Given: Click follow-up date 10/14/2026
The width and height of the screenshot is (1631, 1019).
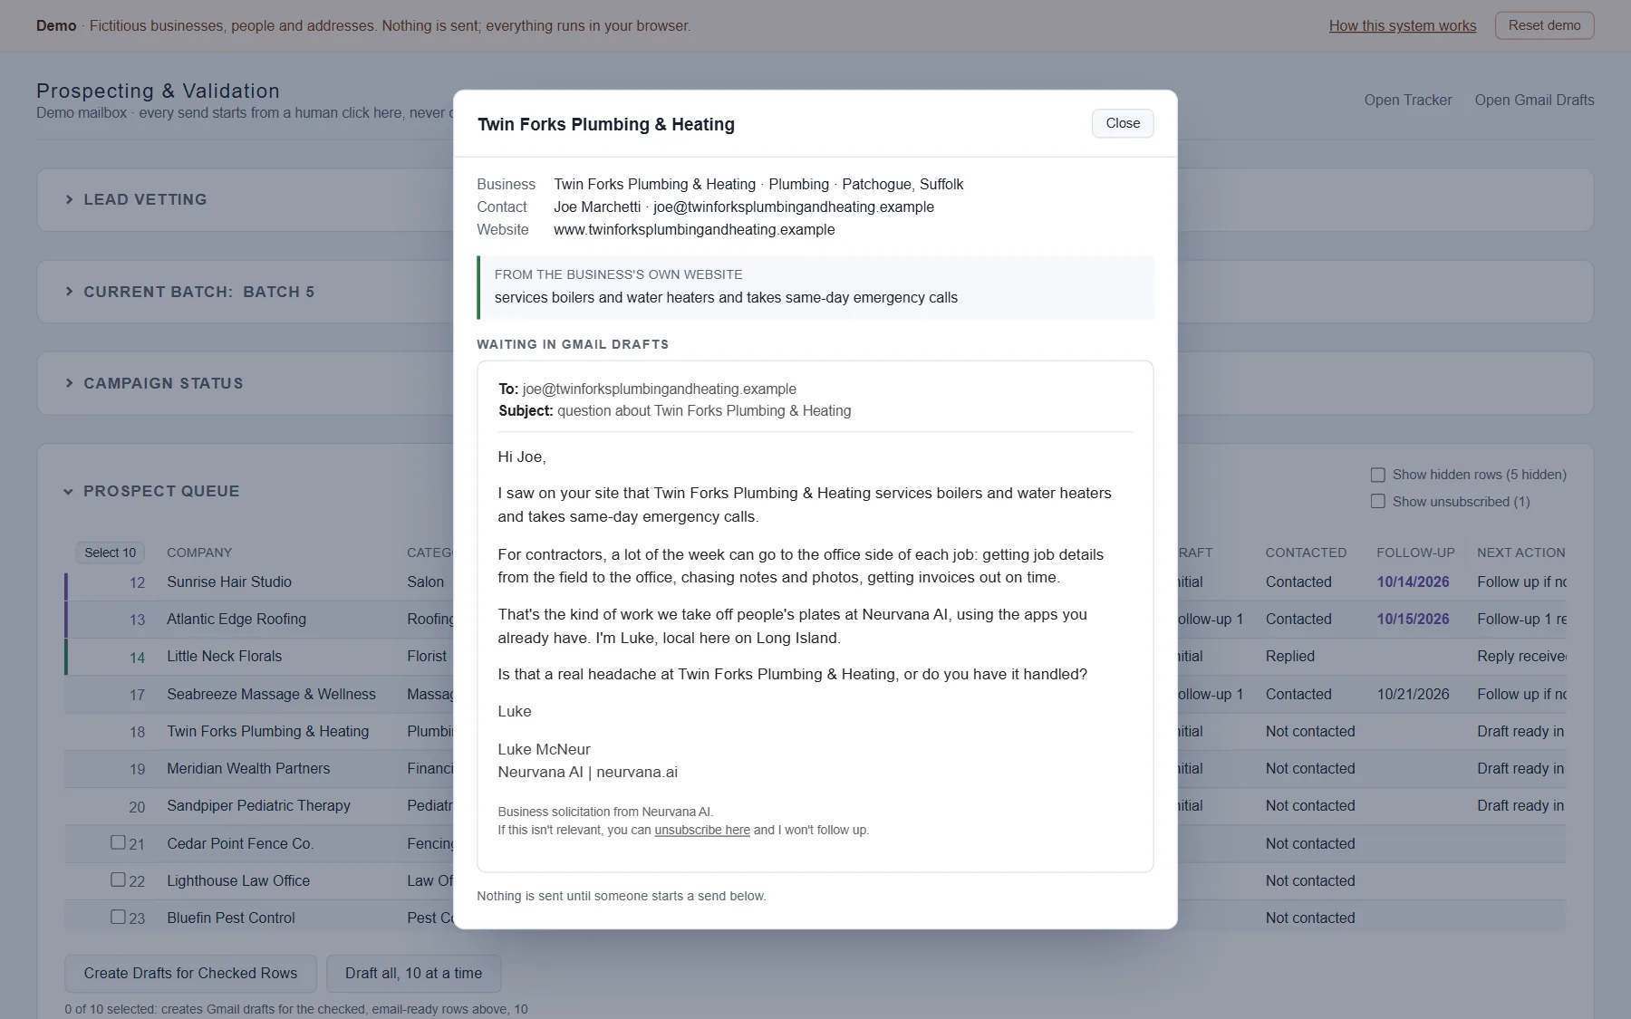Looking at the screenshot, I should [x=1413, y=582].
